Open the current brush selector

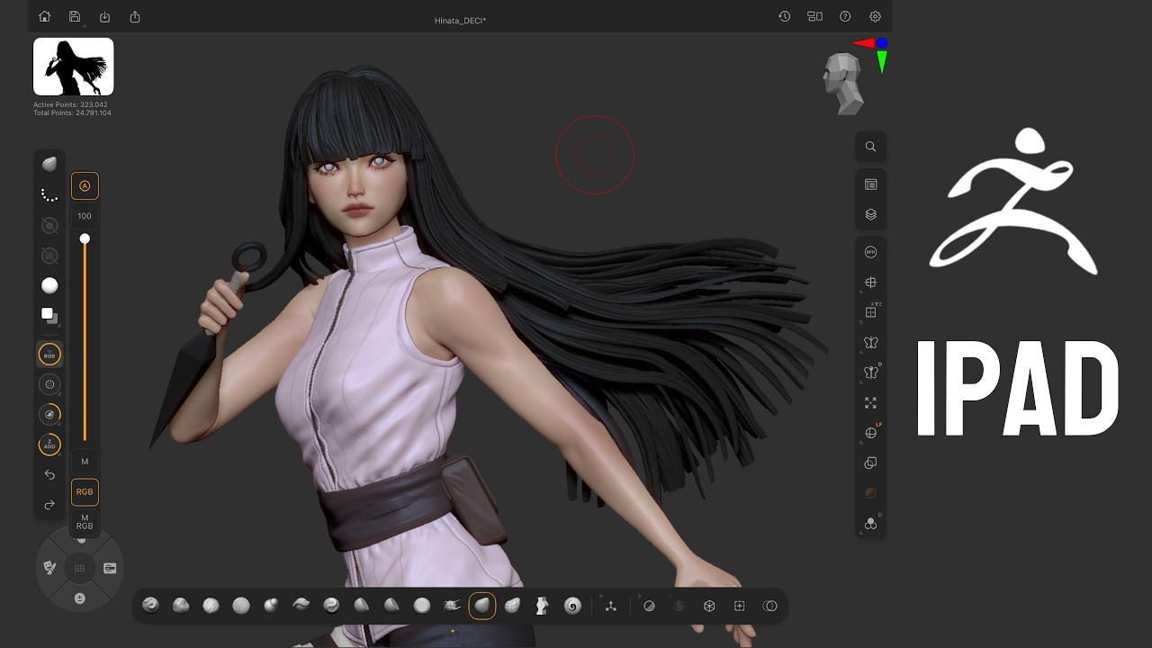pos(49,164)
